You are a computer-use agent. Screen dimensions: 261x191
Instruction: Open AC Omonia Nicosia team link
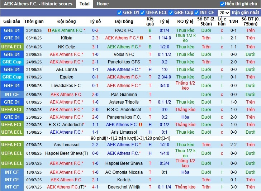pos(124,172)
